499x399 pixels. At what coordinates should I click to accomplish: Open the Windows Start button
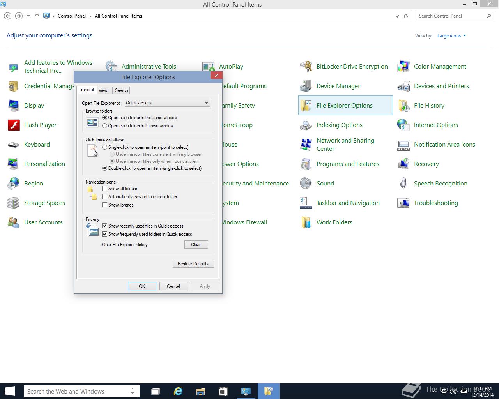tap(9, 391)
